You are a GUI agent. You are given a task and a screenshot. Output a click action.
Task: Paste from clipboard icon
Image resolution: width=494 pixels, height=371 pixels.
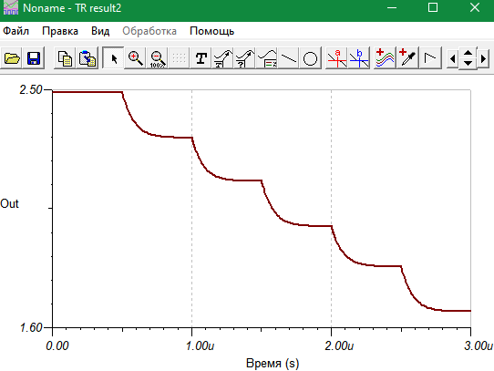click(x=87, y=58)
